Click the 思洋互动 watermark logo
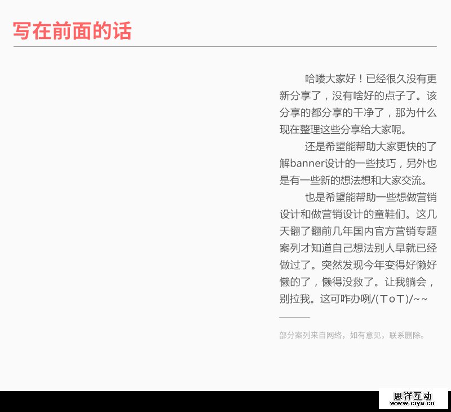 [x=413, y=396]
